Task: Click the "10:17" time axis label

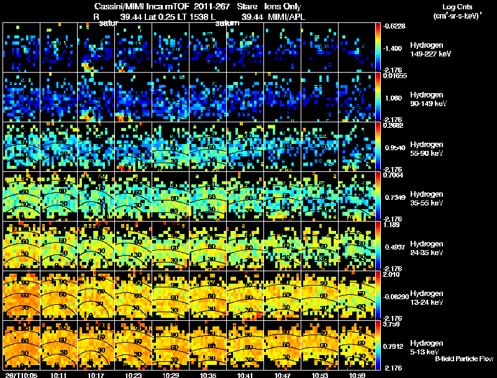Action: [96, 375]
